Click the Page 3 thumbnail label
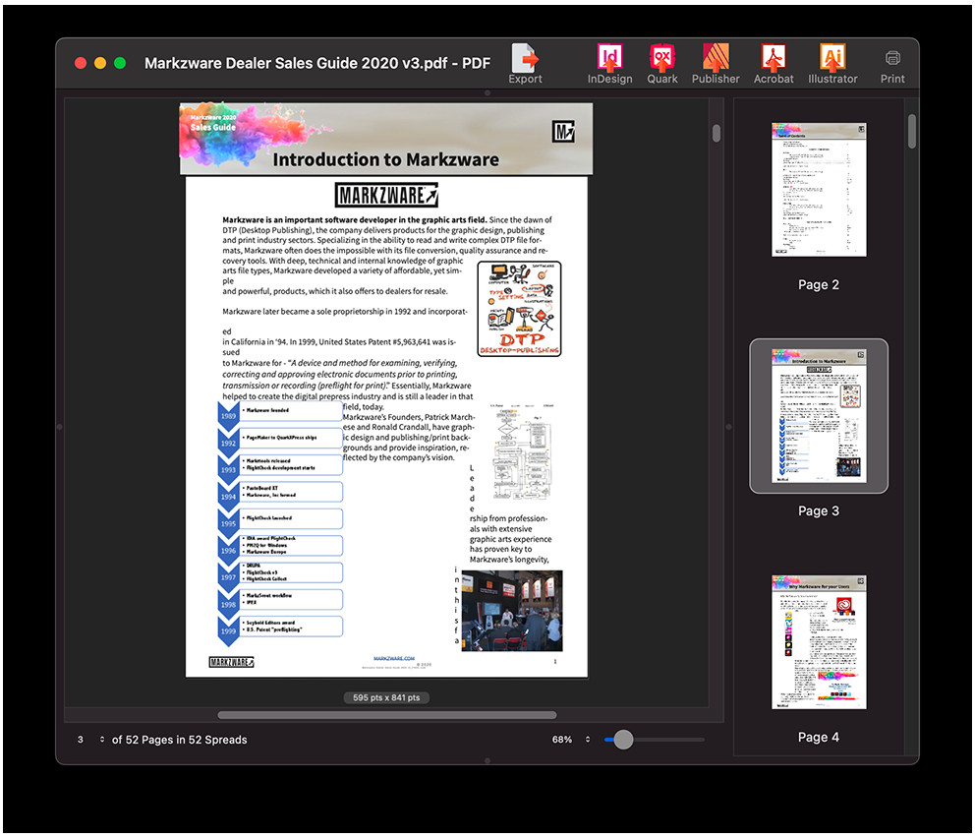 pyautogui.click(x=819, y=510)
